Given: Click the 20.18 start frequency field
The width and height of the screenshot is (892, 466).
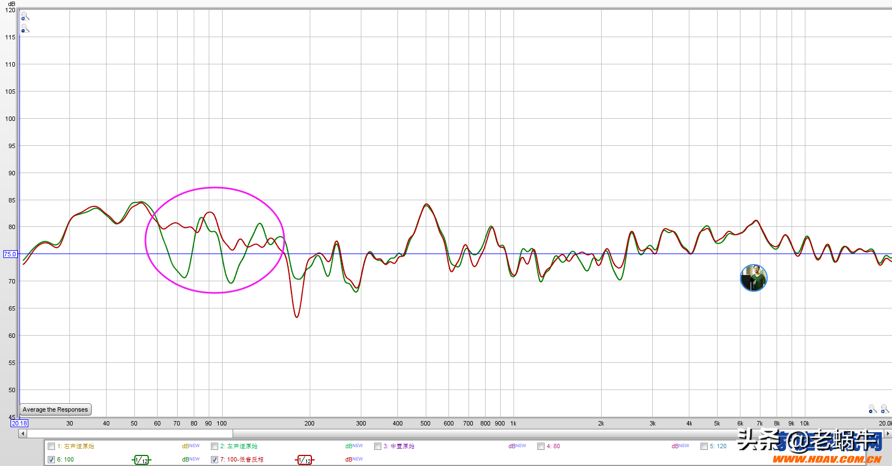Looking at the screenshot, I should pyautogui.click(x=19, y=423).
